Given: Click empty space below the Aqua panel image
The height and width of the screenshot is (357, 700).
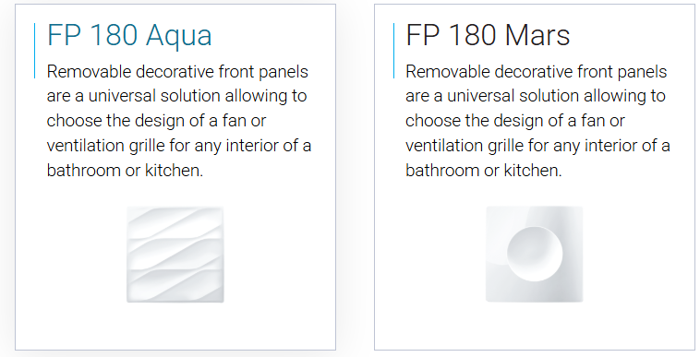Looking at the screenshot, I should pos(175,327).
